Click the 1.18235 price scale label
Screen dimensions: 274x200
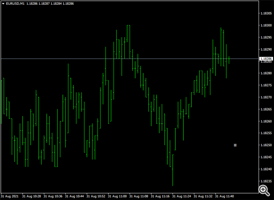tap(266, 181)
